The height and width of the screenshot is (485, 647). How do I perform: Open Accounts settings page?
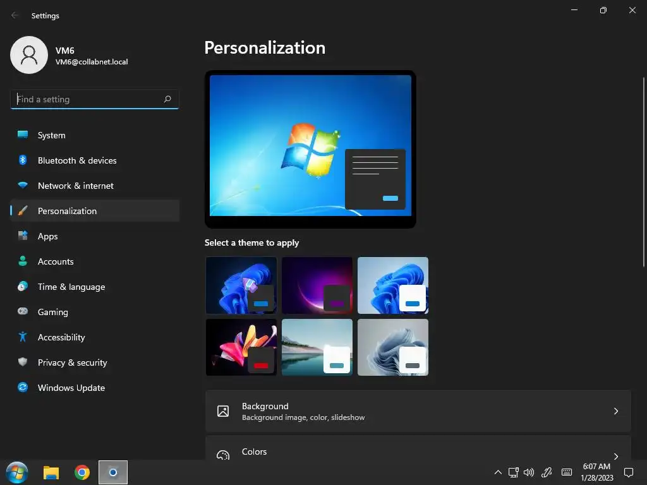pyautogui.click(x=95, y=261)
